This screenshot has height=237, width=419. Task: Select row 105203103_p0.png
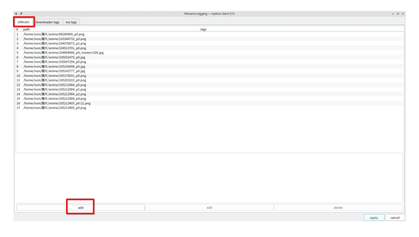[x=209, y=80]
